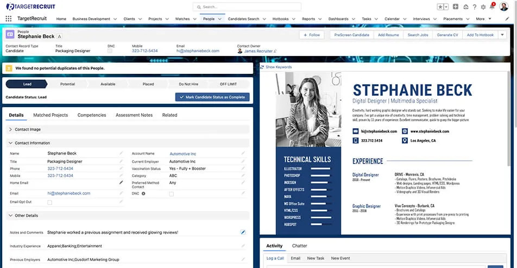Select the Potential stage in status path
The image size is (517, 268).
coord(67,84)
